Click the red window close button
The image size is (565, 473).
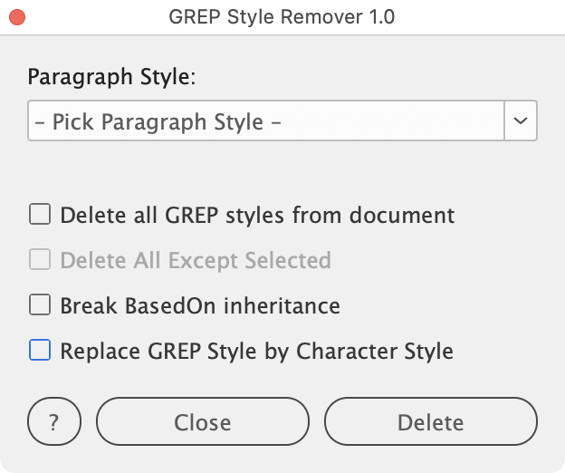click(x=17, y=17)
